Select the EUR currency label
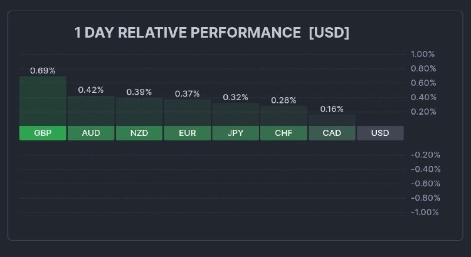This screenshot has width=471, height=257. [187, 133]
